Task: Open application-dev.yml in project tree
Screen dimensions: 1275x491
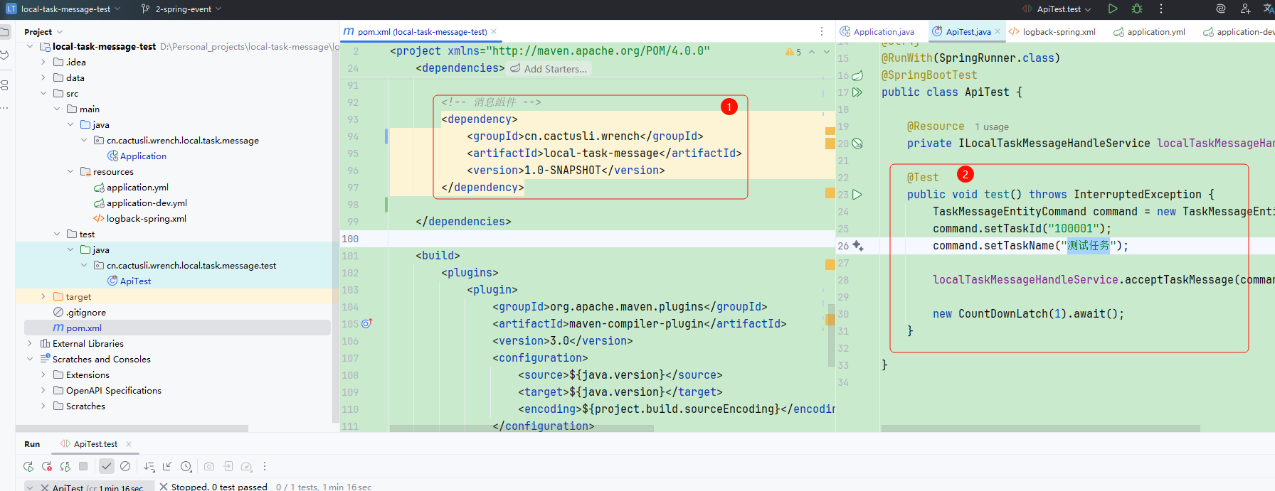Action: 146,203
